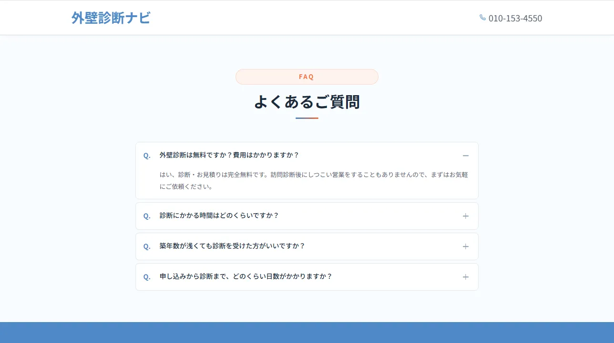Call the number 010-153-4550
The height and width of the screenshot is (343, 614).
(515, 18)
